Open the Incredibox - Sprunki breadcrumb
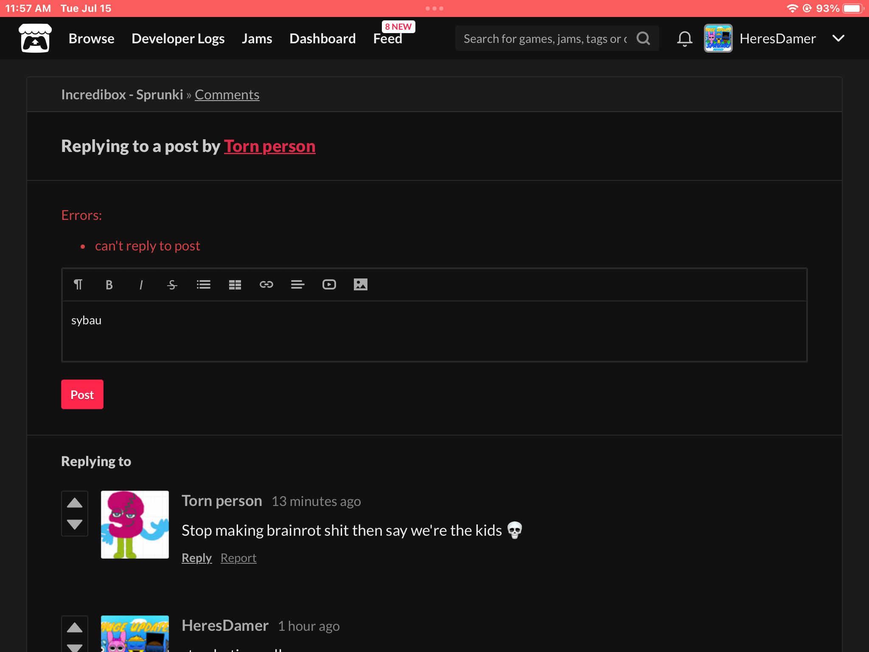The width and height of the screenshot is (869, 652). (x=122, y=95)
